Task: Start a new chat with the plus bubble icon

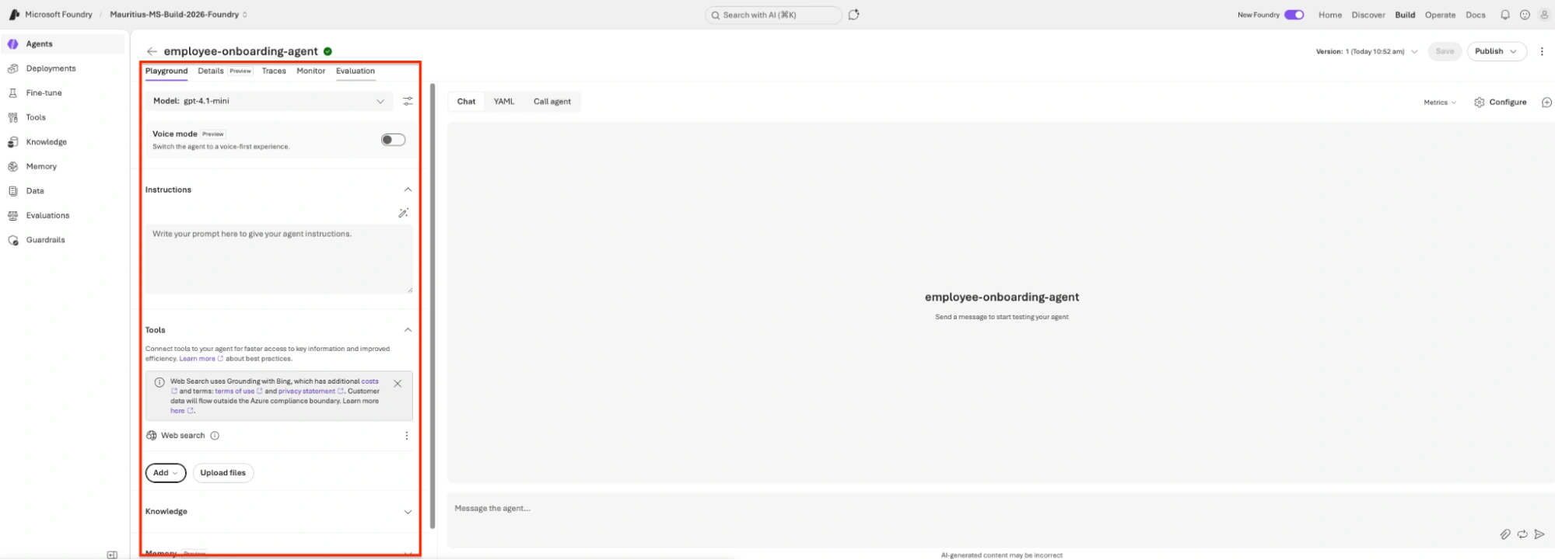Action: click(1546, 103)
